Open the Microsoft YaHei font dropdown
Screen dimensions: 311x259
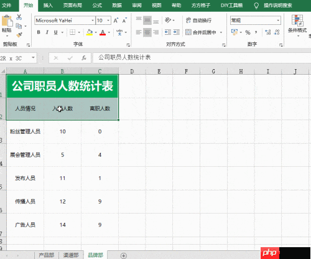tap(93, 21)
